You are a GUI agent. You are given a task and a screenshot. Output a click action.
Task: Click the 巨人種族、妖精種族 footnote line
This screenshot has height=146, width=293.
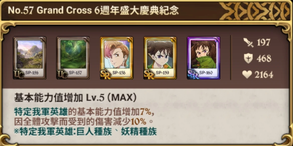(x=85, y=132)
